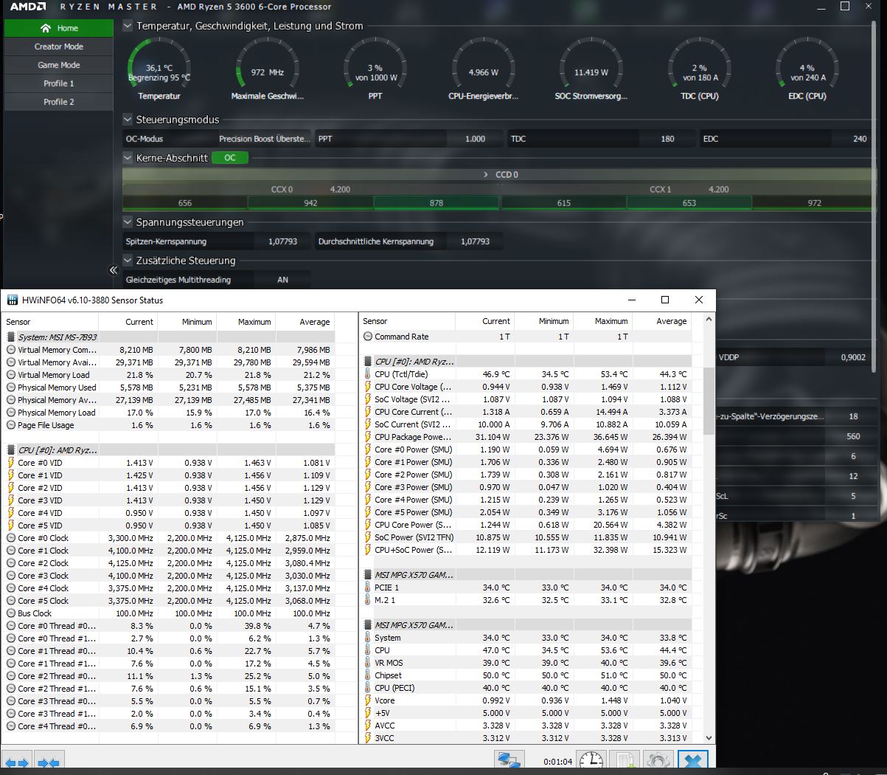Toggle Gleichzeitiges Multithreading off

pyautogui.click(x=283, y=280)
